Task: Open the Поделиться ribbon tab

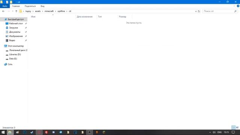Action: (x=30, y=6)
